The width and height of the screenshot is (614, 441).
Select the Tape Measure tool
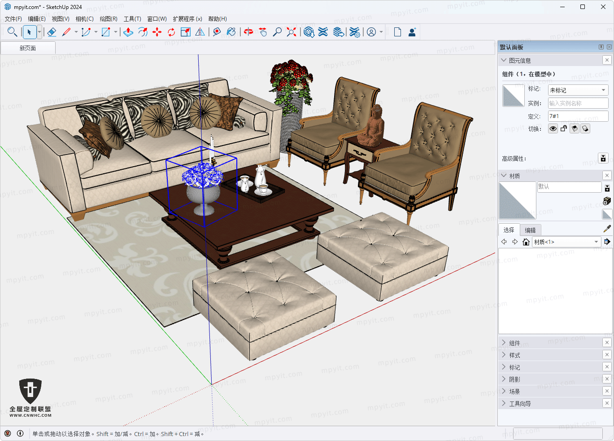pyautogui.click(x=217, y=32)
